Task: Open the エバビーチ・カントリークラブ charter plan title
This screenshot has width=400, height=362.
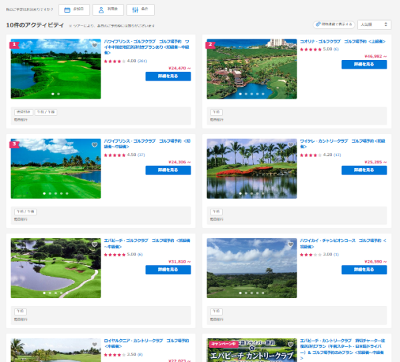Action: pyautogui.click(x=343, y=349)
